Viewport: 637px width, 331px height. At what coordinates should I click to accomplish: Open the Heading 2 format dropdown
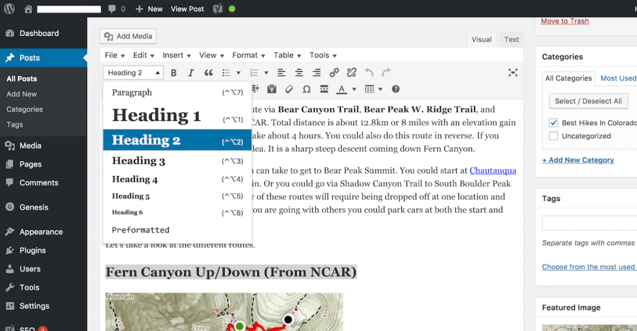[133, 73]
